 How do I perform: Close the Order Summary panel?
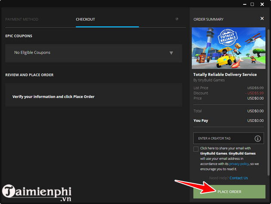[262, 19]
